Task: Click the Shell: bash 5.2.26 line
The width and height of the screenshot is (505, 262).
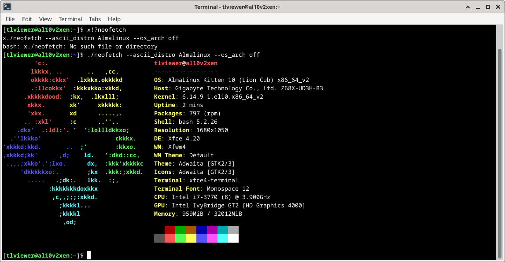Action: coord(185,122)
